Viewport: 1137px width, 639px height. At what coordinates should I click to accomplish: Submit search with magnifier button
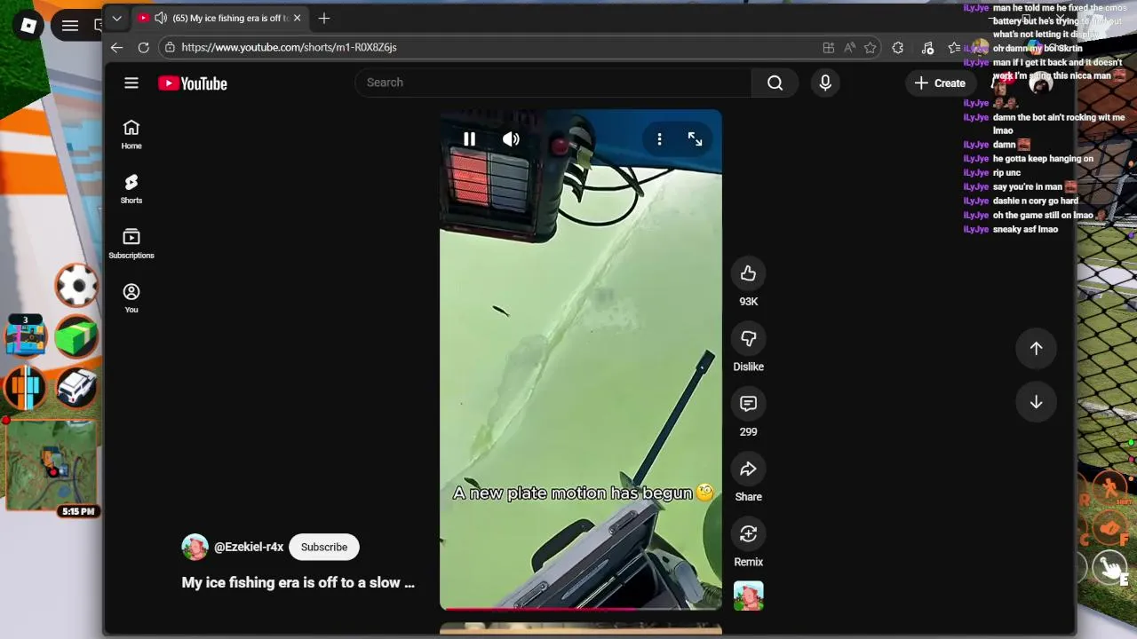(x=775, y=83)
